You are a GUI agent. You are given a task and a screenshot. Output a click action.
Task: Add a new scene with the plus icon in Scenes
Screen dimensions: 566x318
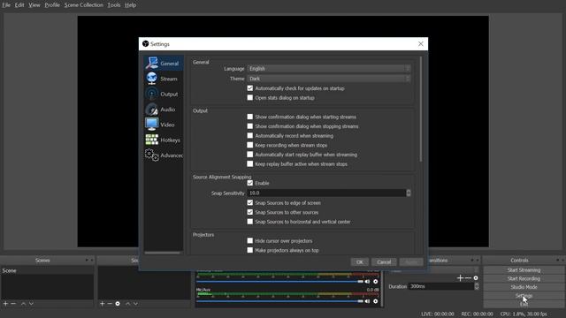(5, 304)
